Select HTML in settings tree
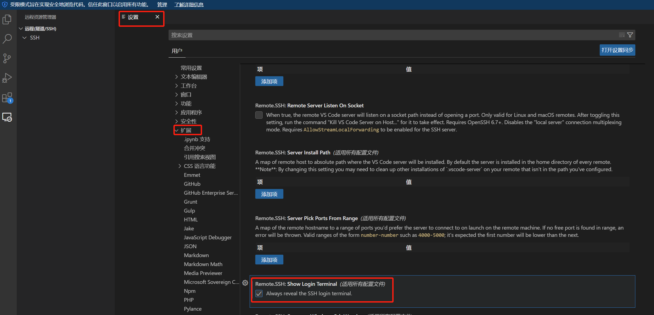Image resolution: width=654 pixels, height=315 pixels. (191, 220)
